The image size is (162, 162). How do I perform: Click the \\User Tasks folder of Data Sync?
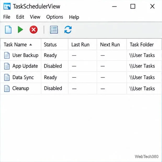[142, 77]
